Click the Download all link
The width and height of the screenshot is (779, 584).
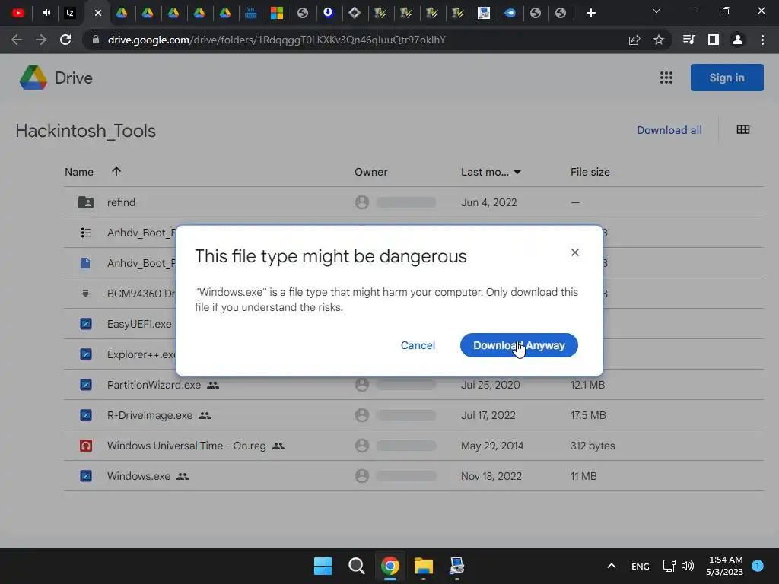tap(669, 130)
